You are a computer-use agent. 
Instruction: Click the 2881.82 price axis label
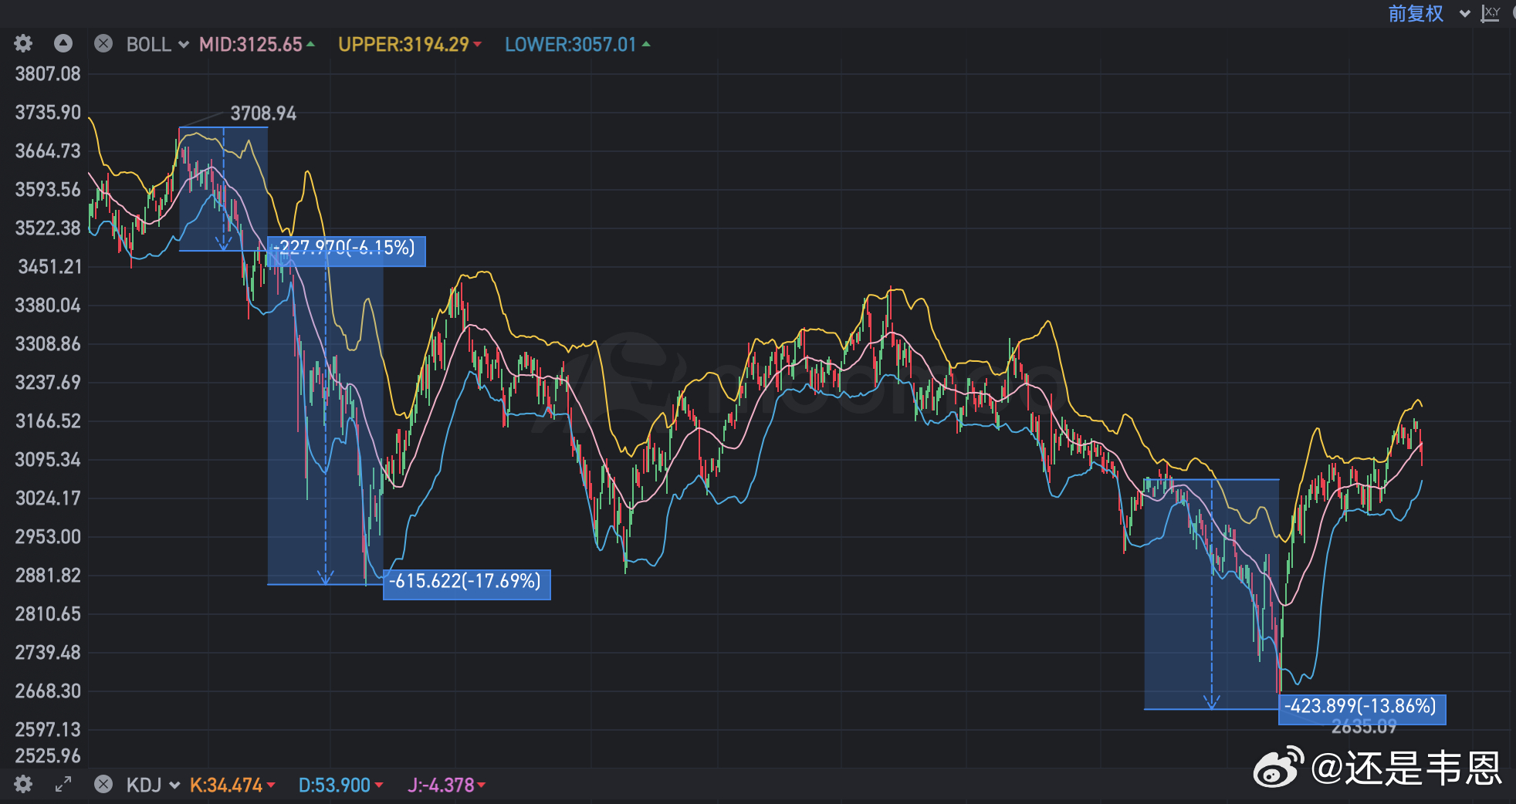(48, 576)
